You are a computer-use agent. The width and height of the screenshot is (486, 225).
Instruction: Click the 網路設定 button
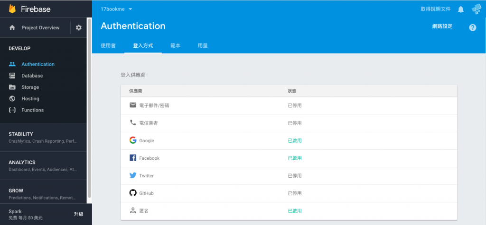pos(442,26)
